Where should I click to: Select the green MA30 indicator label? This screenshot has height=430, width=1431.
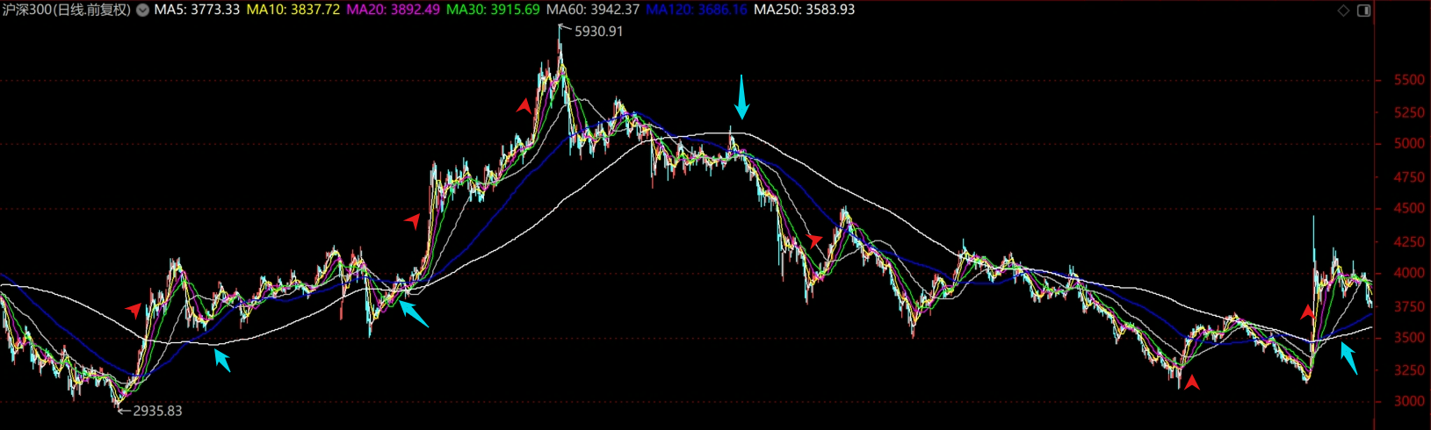(x=493, y=10)
